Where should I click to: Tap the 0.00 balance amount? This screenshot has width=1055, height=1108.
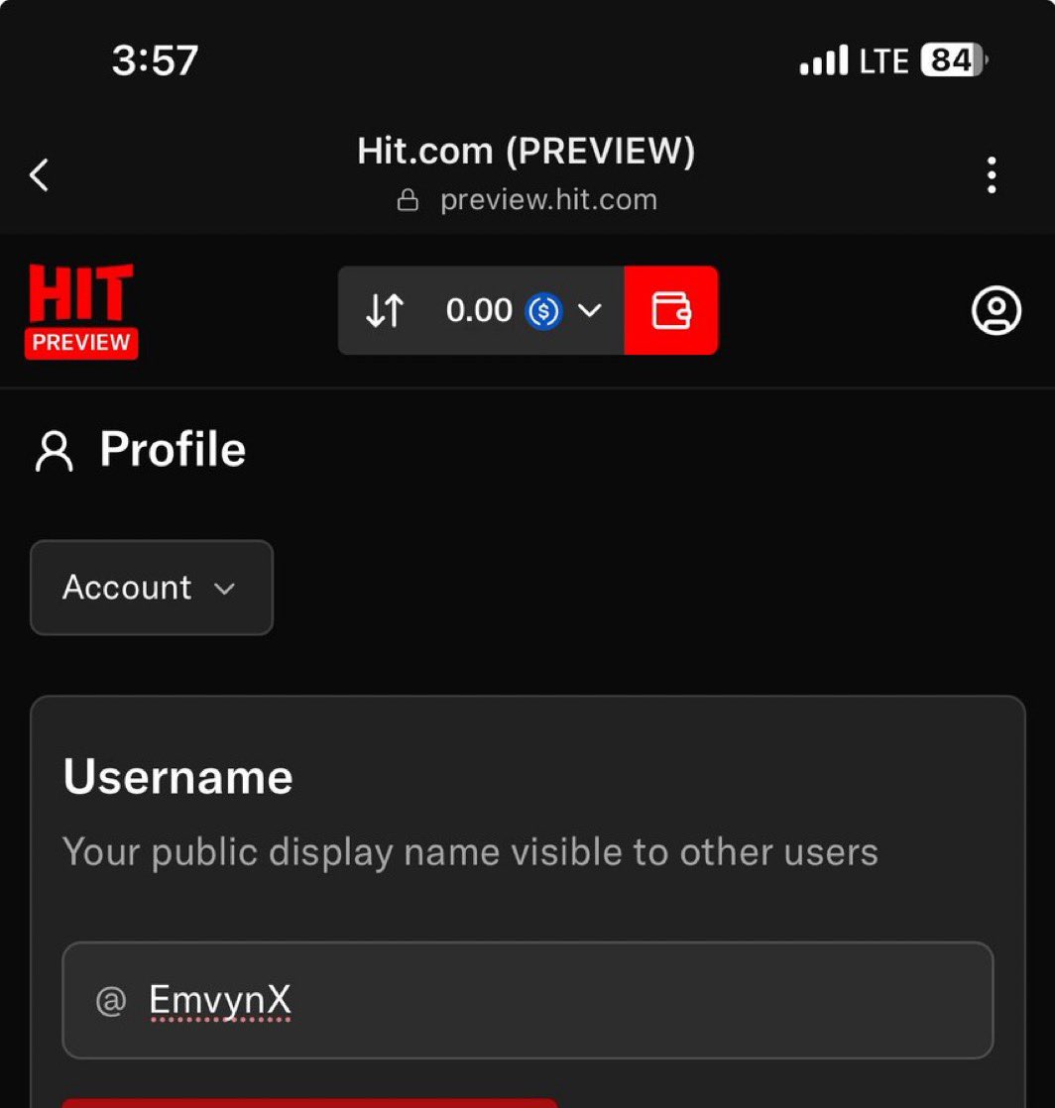(479, 310)
